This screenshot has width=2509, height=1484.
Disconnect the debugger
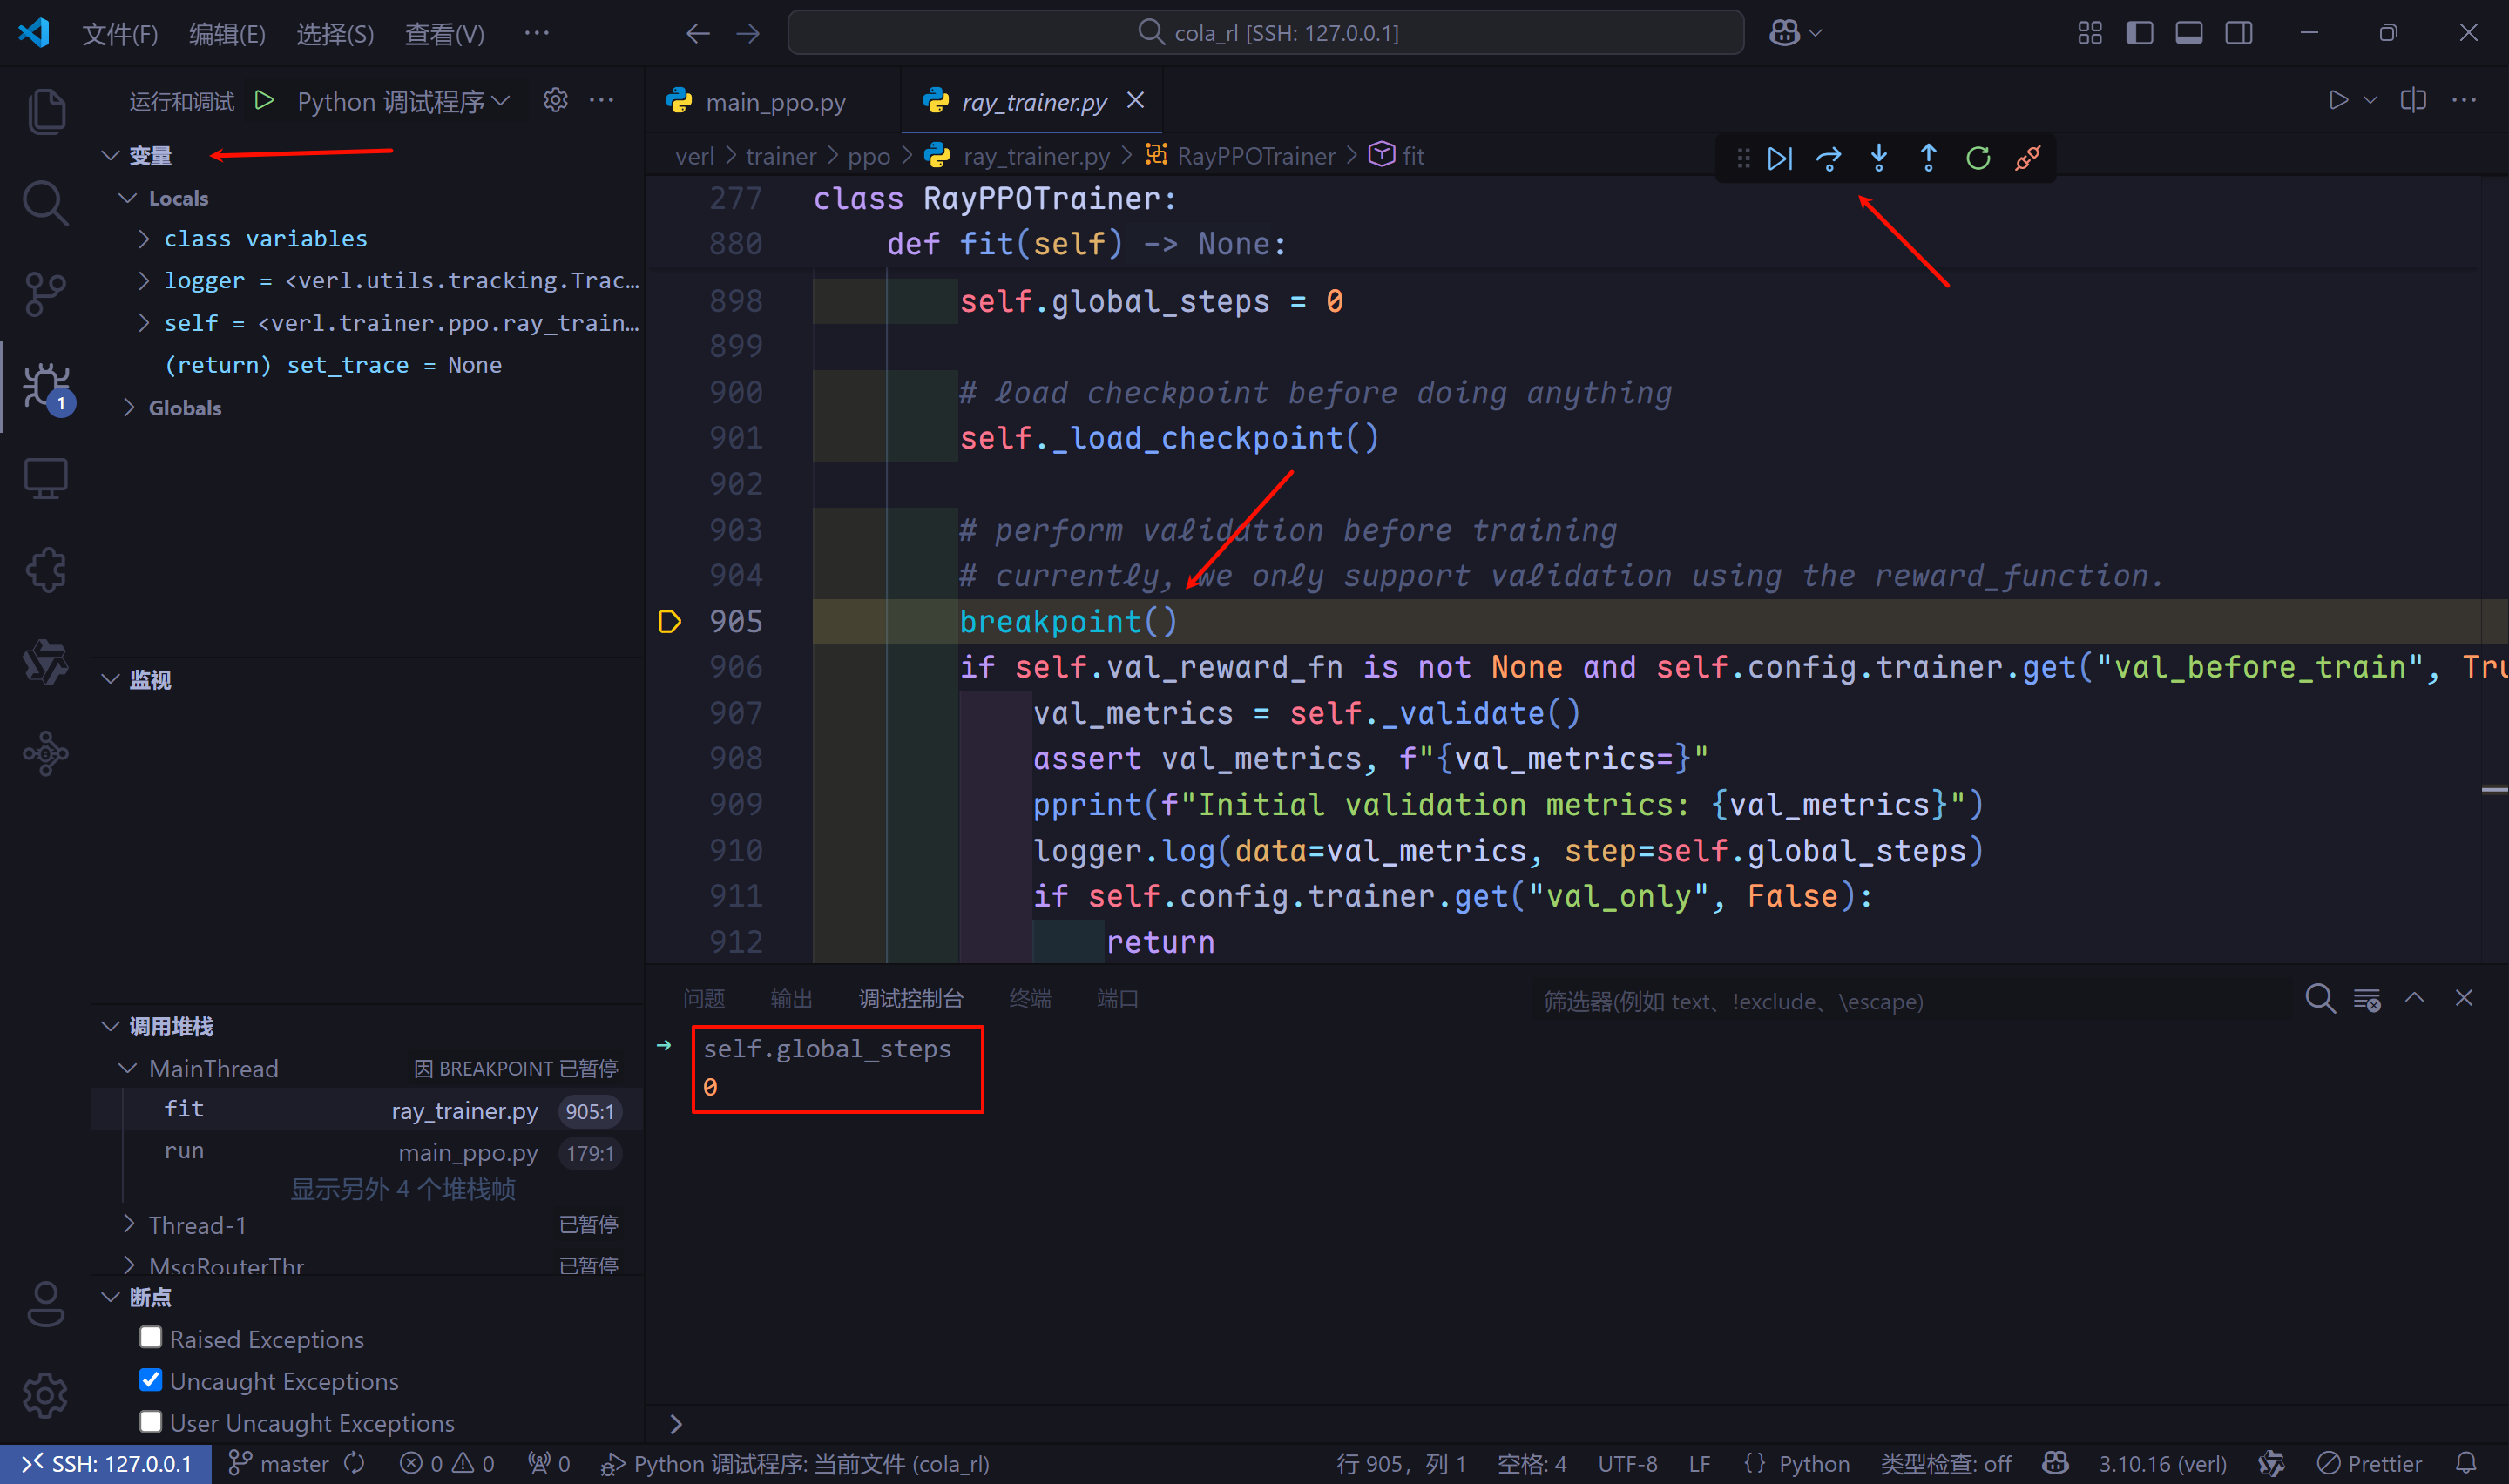pos(2027,158)
